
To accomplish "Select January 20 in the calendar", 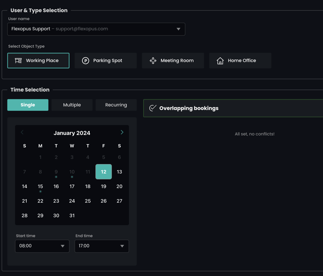I will point(119,186).
